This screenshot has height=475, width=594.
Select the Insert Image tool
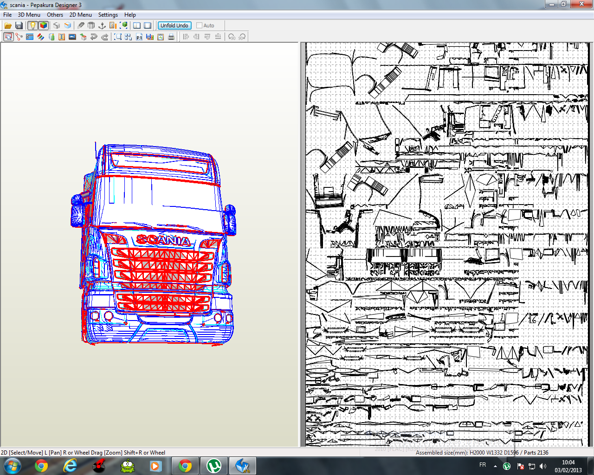coord(72,37)
